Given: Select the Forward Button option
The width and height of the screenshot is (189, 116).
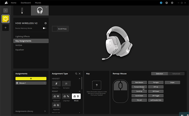Looking at the screenshot, I should coord(139,87).
